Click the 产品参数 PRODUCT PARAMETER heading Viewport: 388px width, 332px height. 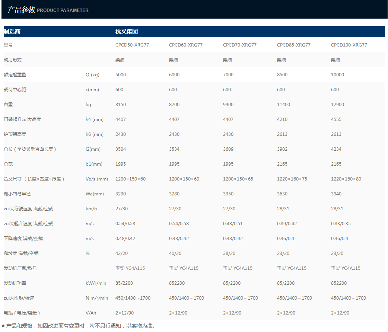tap(48, 10)
